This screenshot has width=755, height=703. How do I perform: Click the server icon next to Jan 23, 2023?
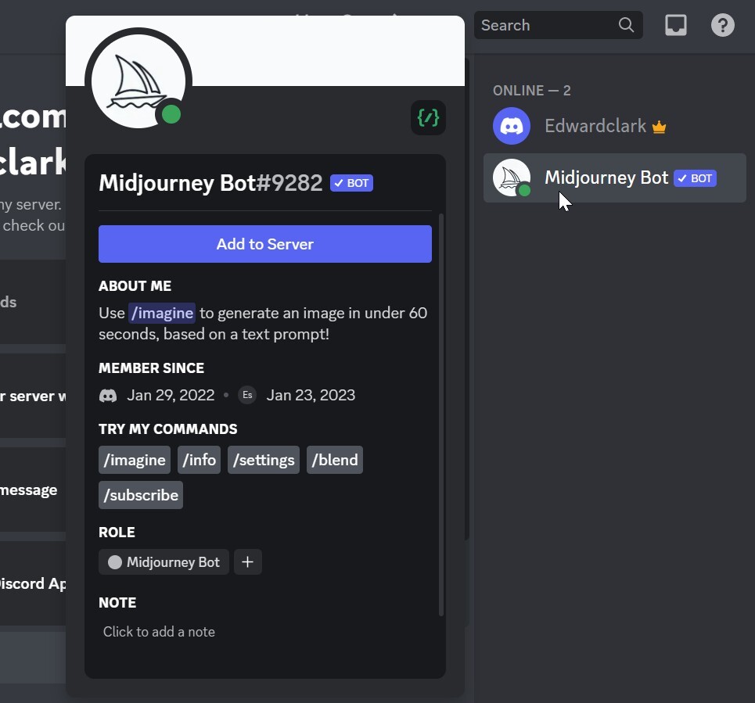tap(247, 395)
